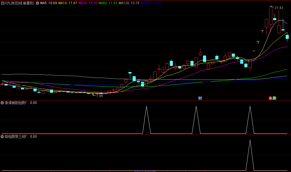Screen dimensions: 291x172
Task: Select the green MA60 label
Action: click(108, 3)
